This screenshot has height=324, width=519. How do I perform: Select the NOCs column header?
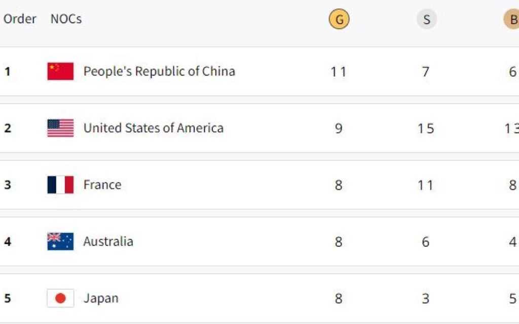[x=66, y=19]
